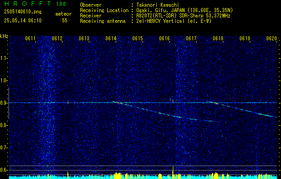The width and height of the screenshot is (281, 179).
Task: Click the 0616 time marker
Action: (x=164, y=38)
